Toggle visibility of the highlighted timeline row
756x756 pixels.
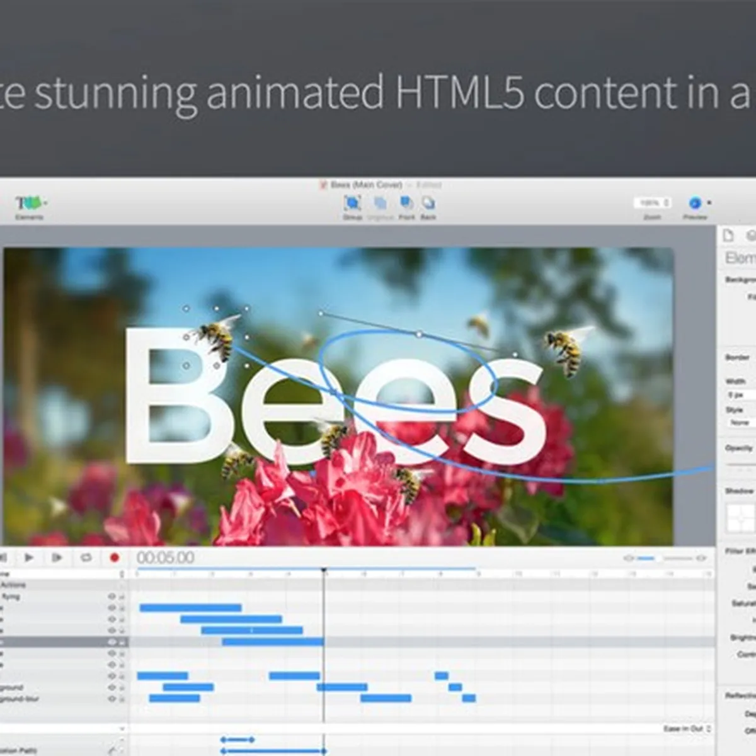(112, 642)
